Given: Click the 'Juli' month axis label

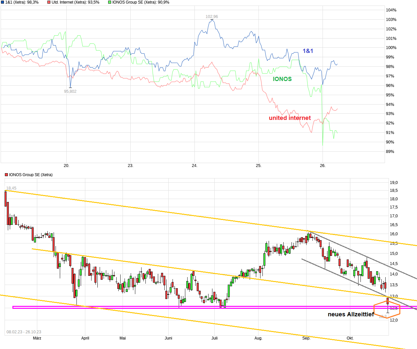Looking at the screenshot, I should pyautogui.click(x=214, y=338).
